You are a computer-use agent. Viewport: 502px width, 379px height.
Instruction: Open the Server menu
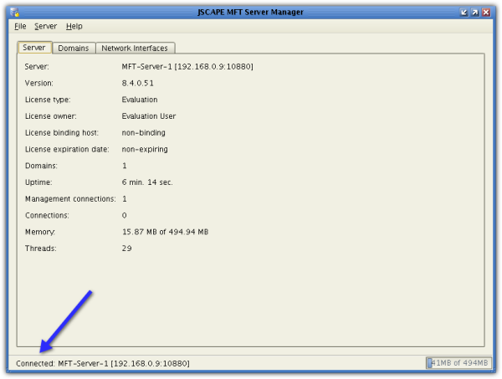45,26
